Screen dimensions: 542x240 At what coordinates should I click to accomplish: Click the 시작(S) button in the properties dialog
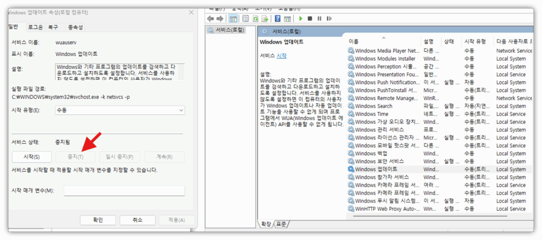[31, 157]
